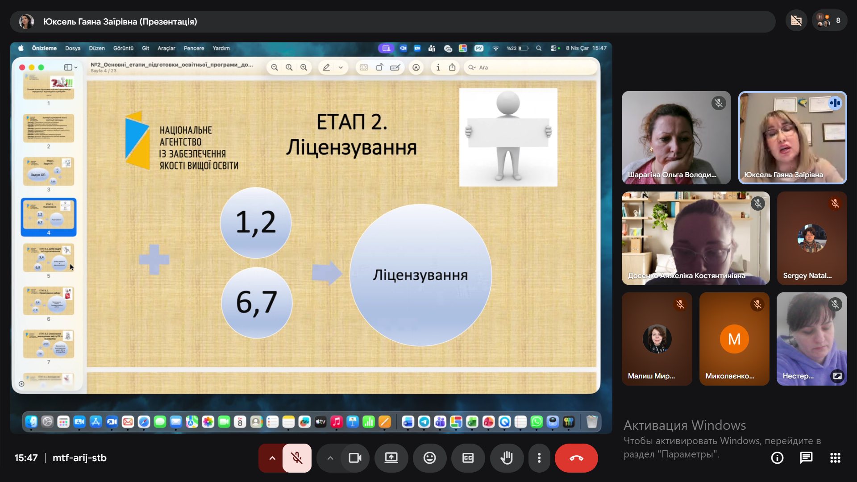Show the participants list with 8 count
857x482 pixels.
tap(829, 21)
